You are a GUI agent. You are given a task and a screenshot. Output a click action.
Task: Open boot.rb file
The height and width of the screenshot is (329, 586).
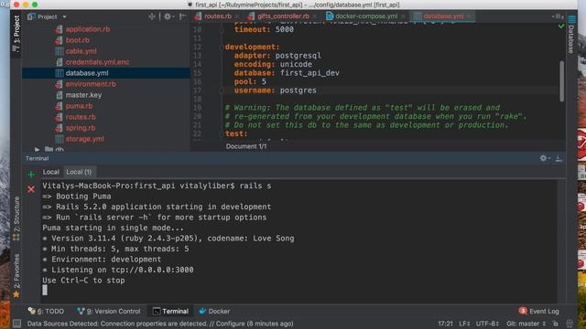click(77, 40)
